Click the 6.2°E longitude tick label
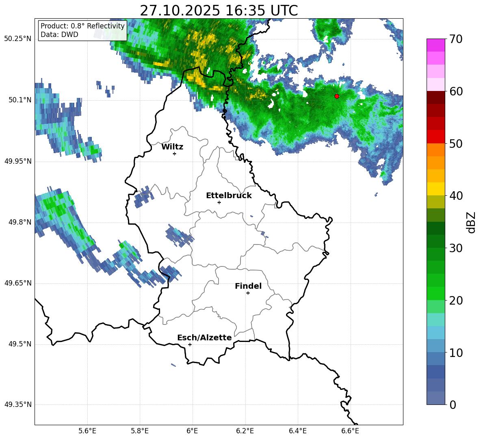481x439 pixels. (x=245, y=431)
